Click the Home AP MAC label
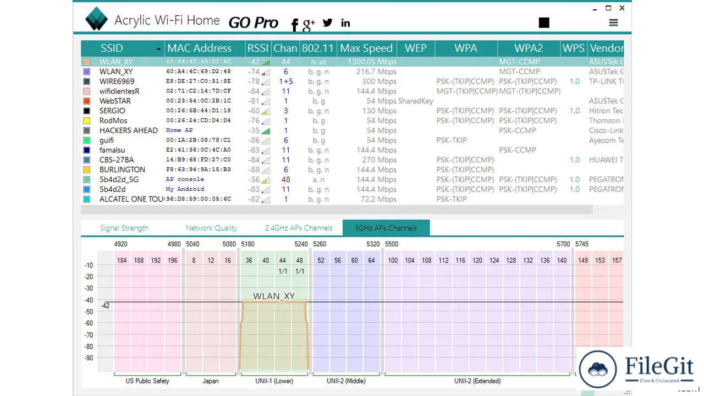Viewport: 704px width, 396px height. coord(179,130)
